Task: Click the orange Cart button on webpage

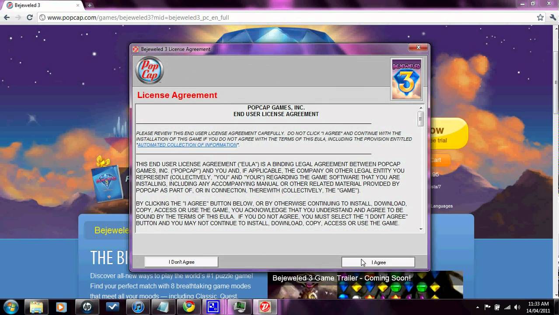Action: pyautogui.click(x=440, y=160)
